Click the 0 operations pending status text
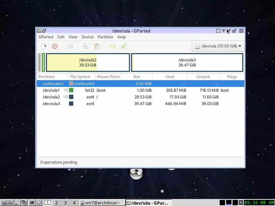This screenshot has width=275, height=206. point(59,162)
